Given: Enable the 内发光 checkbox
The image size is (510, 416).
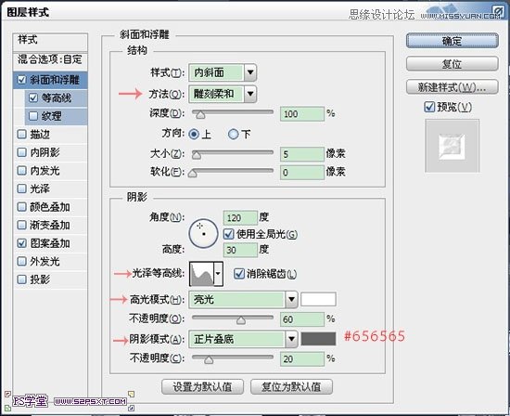Looking at the screenshot, I should click(21, 170).
